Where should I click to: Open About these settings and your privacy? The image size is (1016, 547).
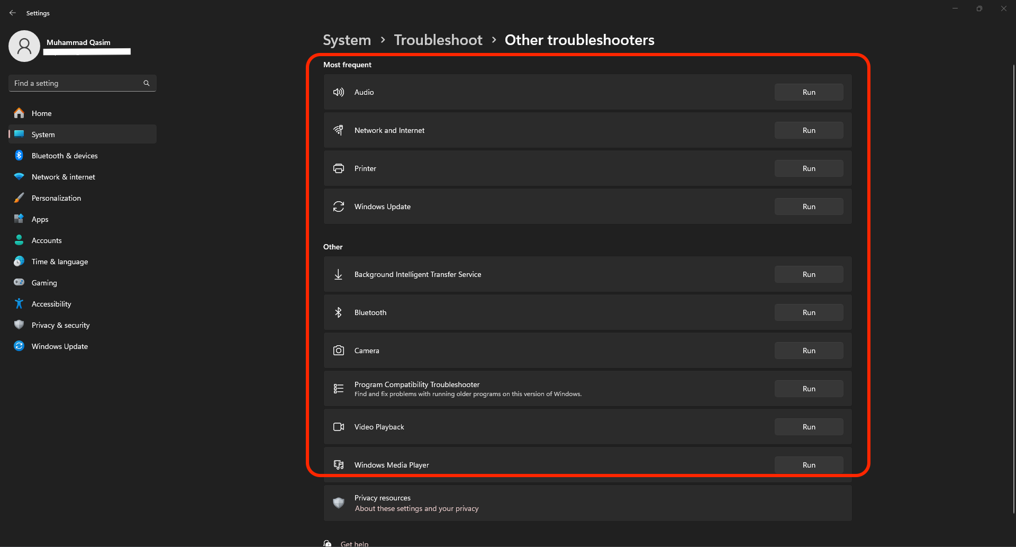click(416, 509)
